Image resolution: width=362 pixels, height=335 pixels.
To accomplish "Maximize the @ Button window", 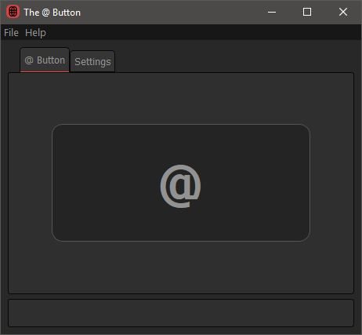I will coord(307,12).
